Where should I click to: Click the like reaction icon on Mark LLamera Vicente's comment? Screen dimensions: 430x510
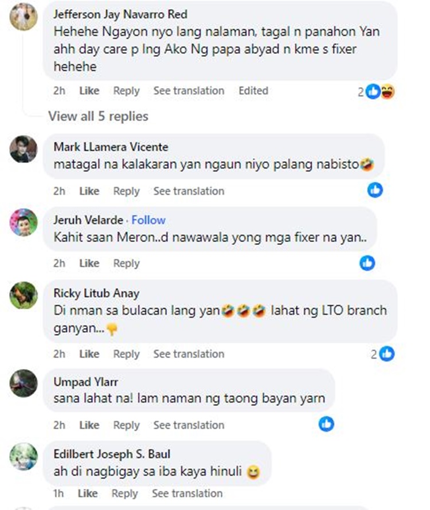(x=375, y=190)
